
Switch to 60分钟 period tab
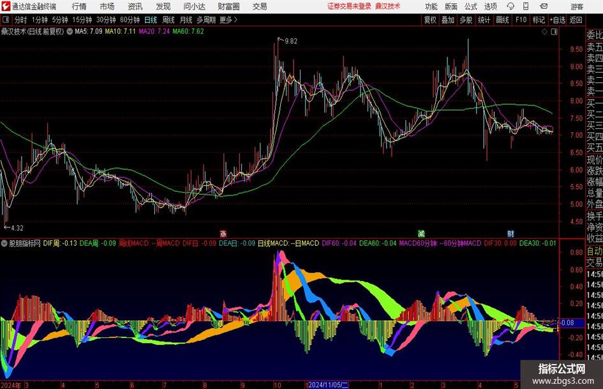tap(130, 20)
